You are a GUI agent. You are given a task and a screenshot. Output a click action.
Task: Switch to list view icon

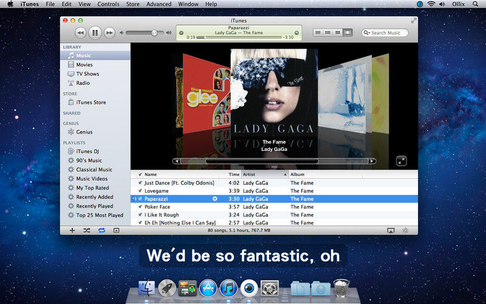317,33
